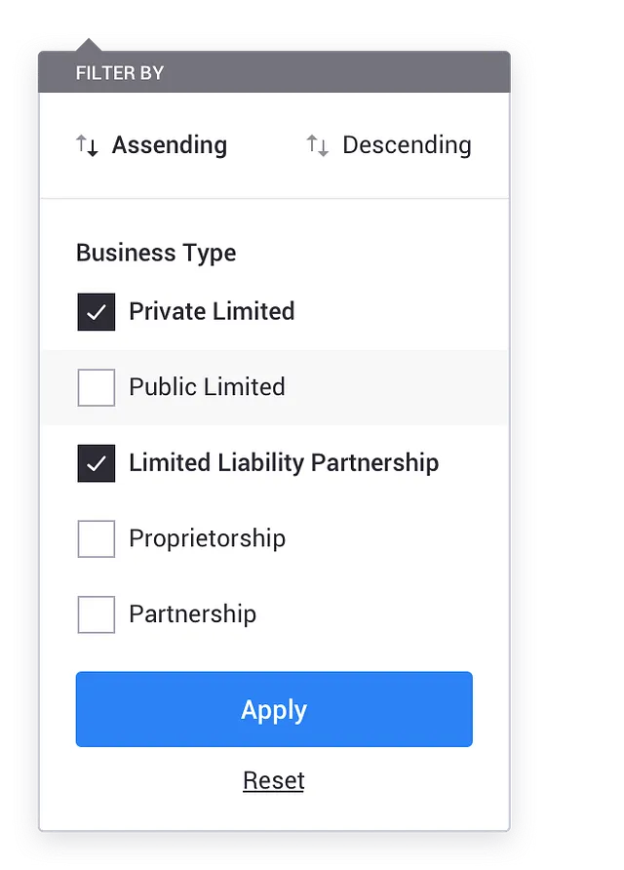The image size is (624, 870).
Task: Click the ascending sort arrows icon
Action: tap(88, 146)
